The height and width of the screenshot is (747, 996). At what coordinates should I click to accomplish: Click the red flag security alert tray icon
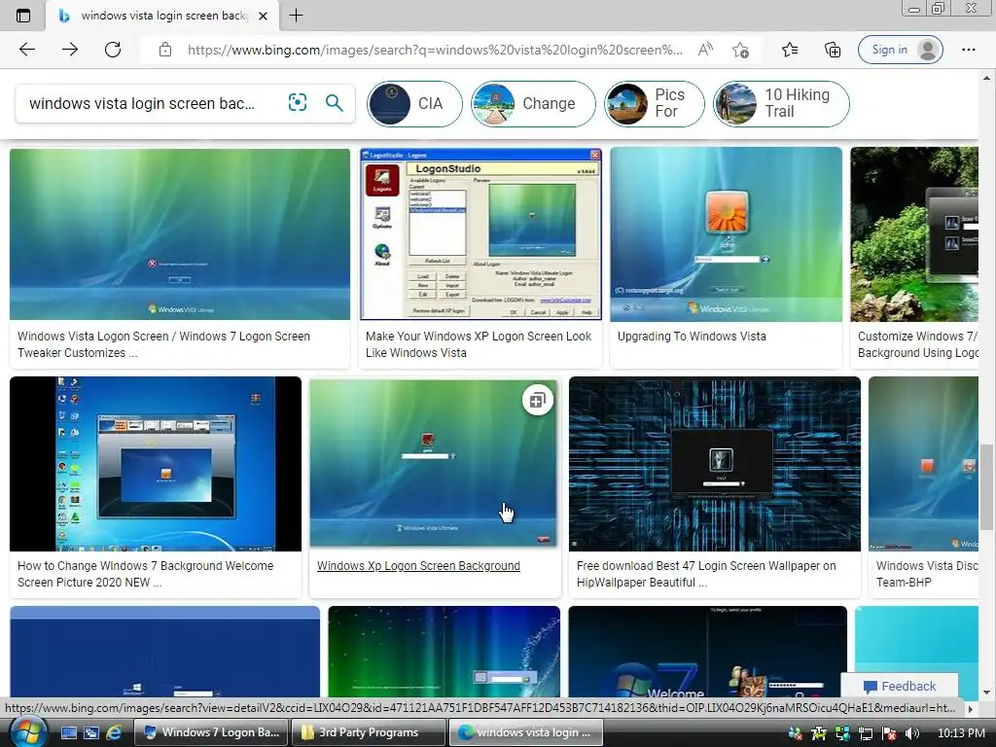[889, 733]
